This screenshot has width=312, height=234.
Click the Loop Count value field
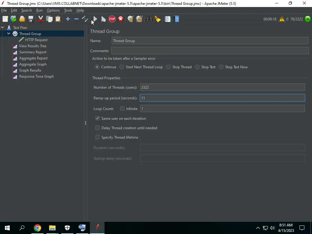pyautogui.click(x=222, y=108)
